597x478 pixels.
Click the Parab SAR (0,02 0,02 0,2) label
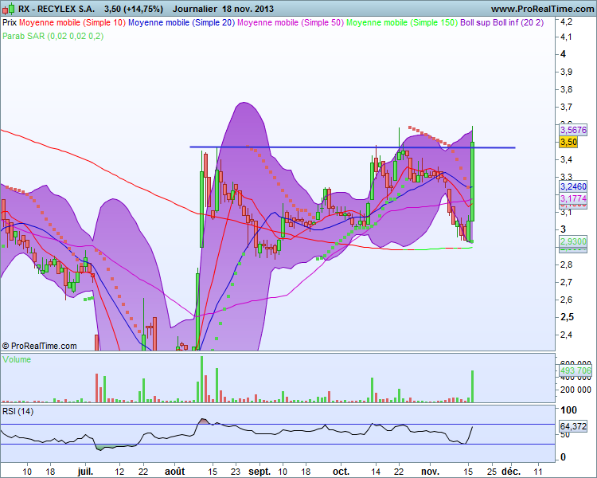53,36
